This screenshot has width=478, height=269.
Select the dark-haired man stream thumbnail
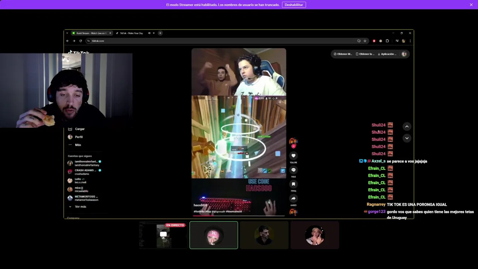264,235
